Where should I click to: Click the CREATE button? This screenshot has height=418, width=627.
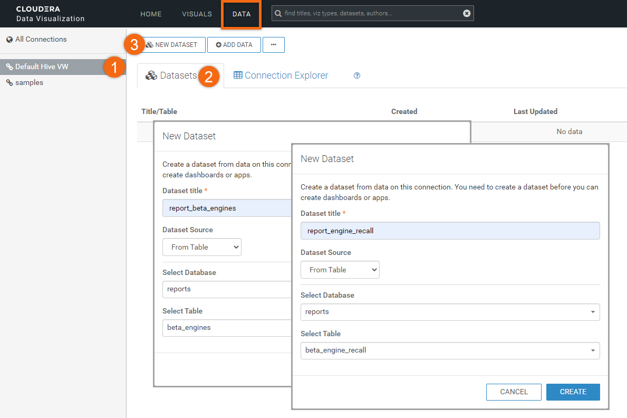573,392
